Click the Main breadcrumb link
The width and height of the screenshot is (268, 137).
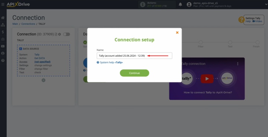click(x=15, y=24)
